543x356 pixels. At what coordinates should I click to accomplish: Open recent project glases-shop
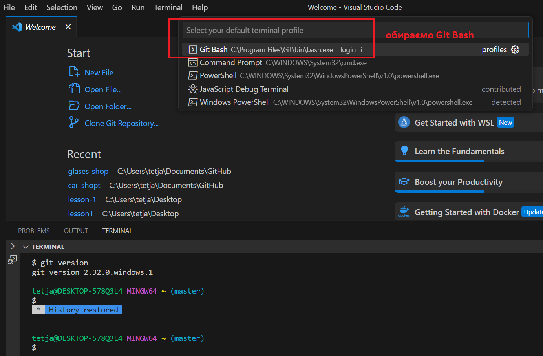(x=88, y=171)
